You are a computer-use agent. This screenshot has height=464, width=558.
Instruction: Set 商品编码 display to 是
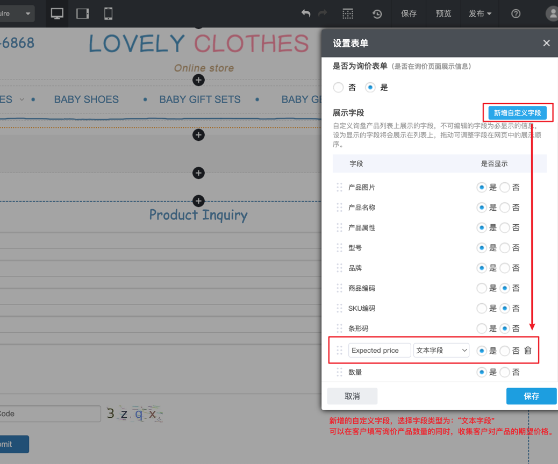(x=482, y=288)
